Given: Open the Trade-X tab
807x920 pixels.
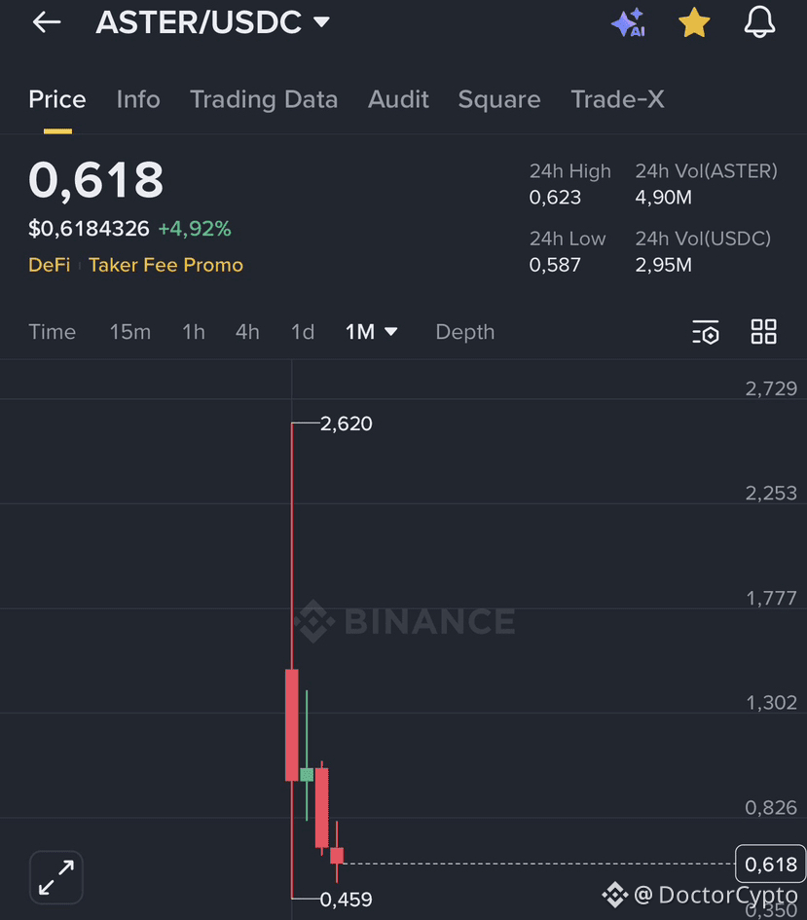Looking at the screenshot, I should [x=618, y=99].
